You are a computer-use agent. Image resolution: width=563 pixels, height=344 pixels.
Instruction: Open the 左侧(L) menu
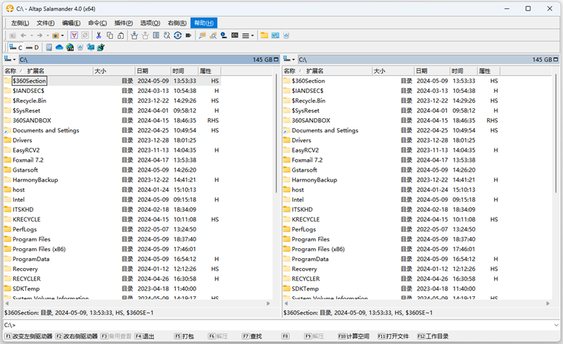(20, 23)
